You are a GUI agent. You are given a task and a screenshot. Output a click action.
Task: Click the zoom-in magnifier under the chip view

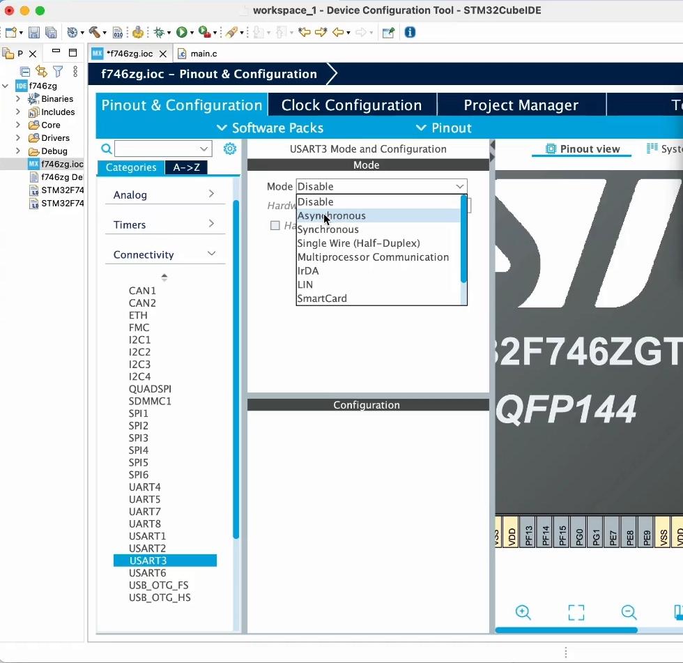[x=523, y=613]
